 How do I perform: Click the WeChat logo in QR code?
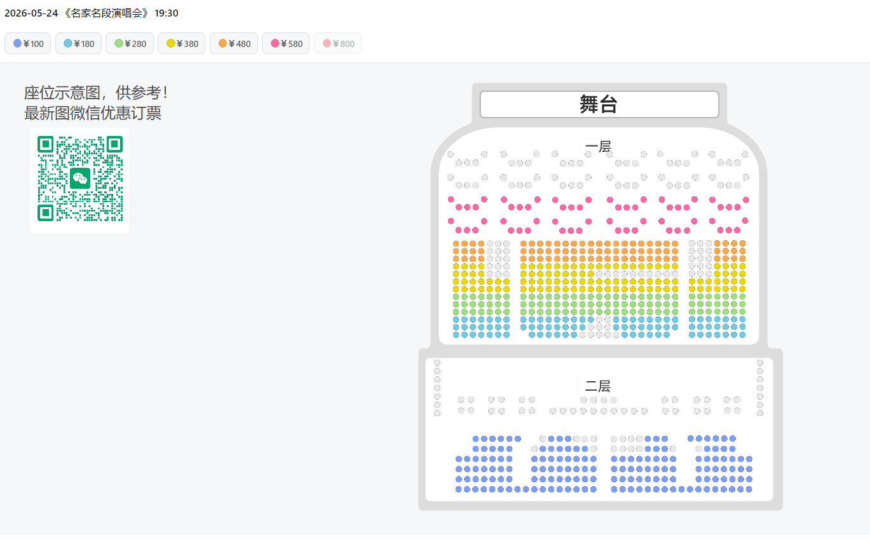click(x=79, y=179)
